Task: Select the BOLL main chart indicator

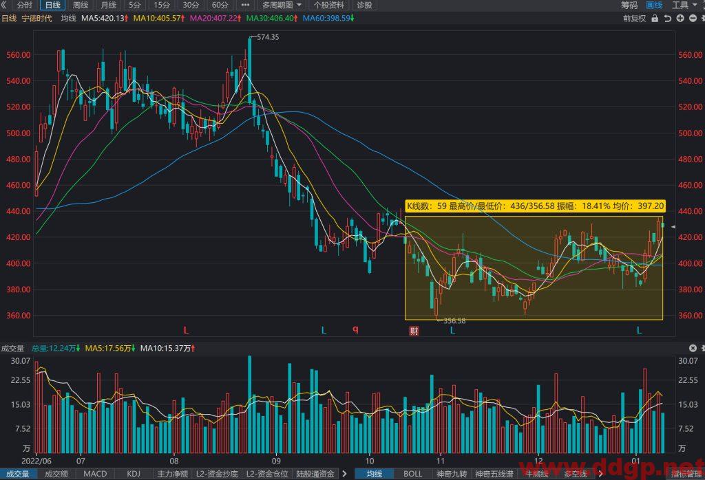Action: pos(412,474)
